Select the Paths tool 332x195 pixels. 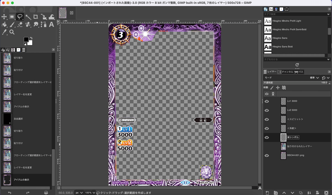coord(44,25)
